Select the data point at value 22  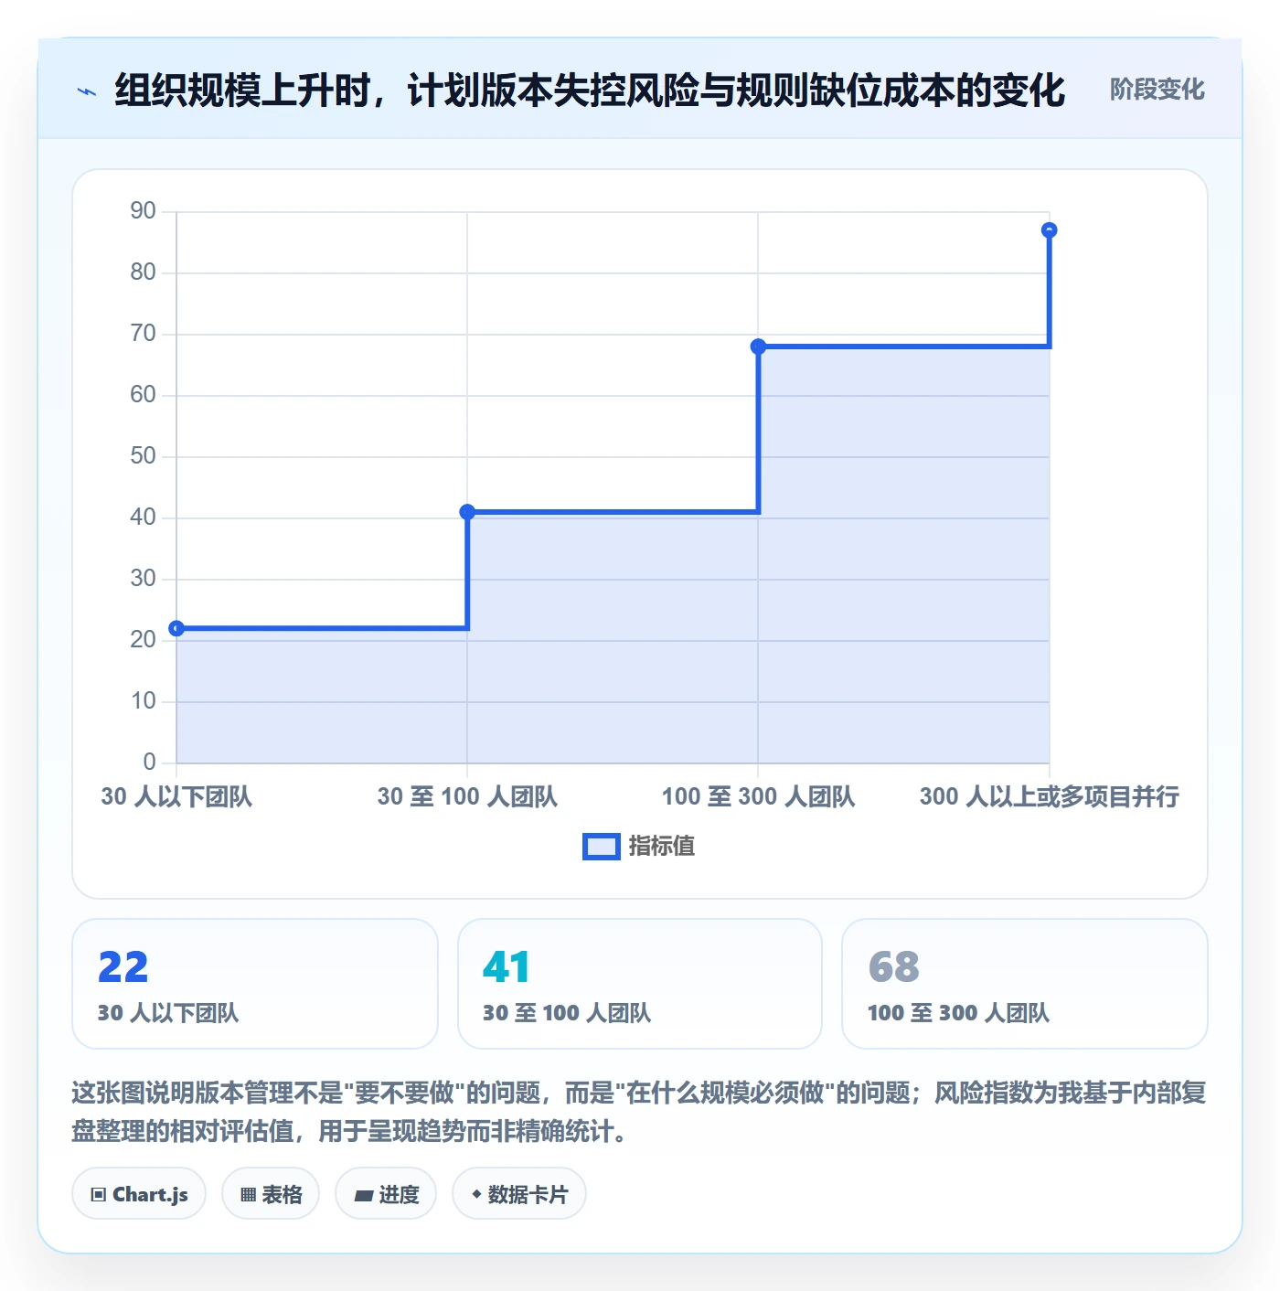[176, 628]
